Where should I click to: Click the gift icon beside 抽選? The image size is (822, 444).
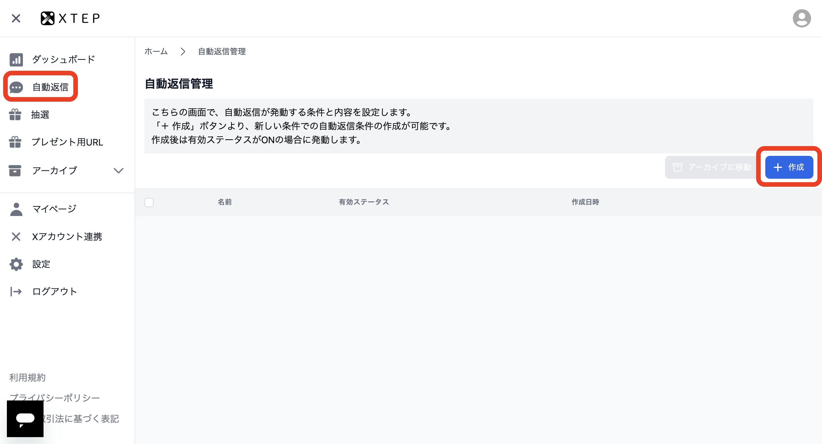(15, 115)
